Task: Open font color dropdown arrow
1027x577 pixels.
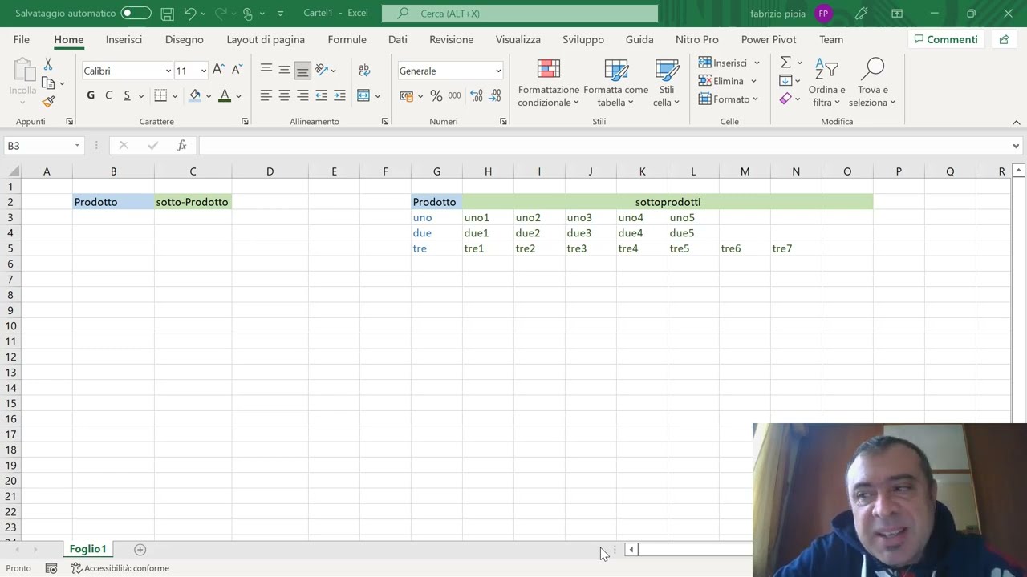Action: pos(238,96)
